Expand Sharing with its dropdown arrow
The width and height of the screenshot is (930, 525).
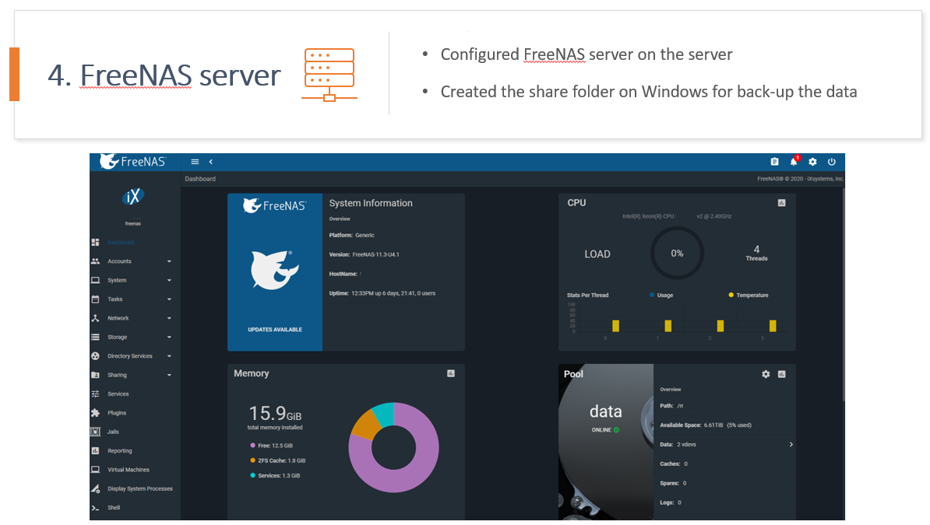coord(169,375)
